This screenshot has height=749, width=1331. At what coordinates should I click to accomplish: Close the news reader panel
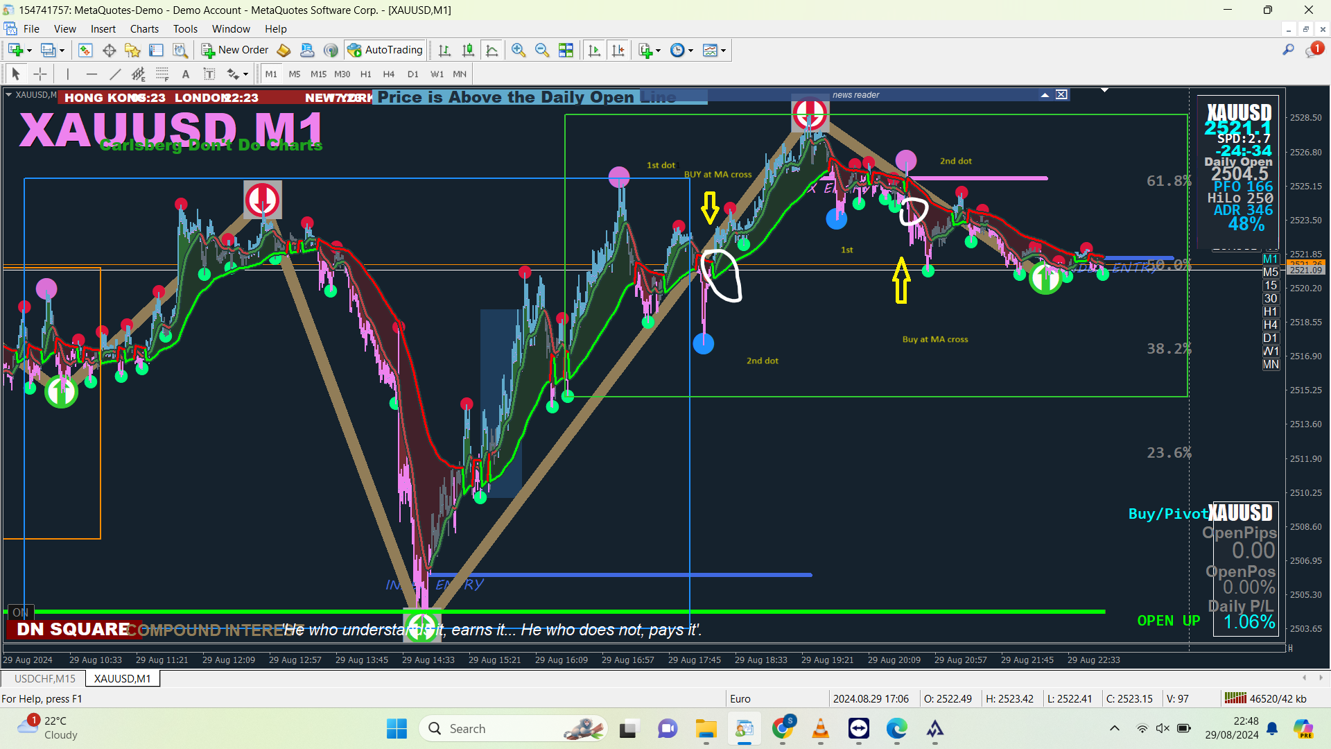[1061, 95]
